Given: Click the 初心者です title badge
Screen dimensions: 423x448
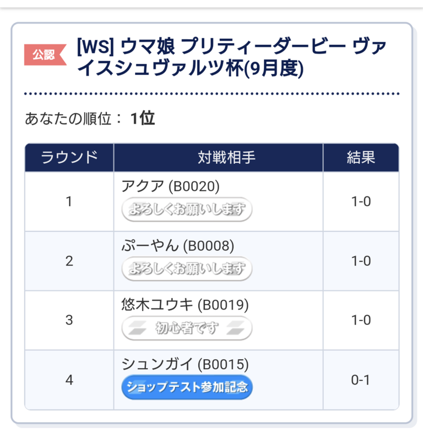Looking at the screenshot, I should [187, 328].
